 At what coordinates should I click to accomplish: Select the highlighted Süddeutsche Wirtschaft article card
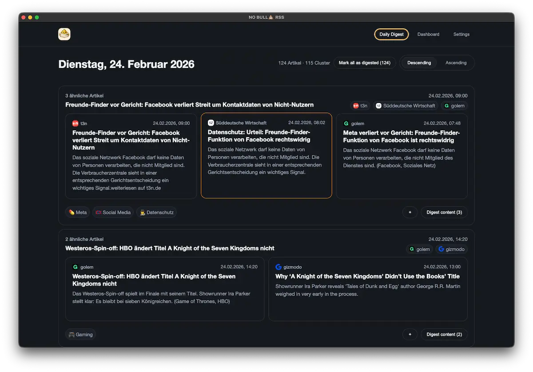pyautogui.click(x=266, y=156)
